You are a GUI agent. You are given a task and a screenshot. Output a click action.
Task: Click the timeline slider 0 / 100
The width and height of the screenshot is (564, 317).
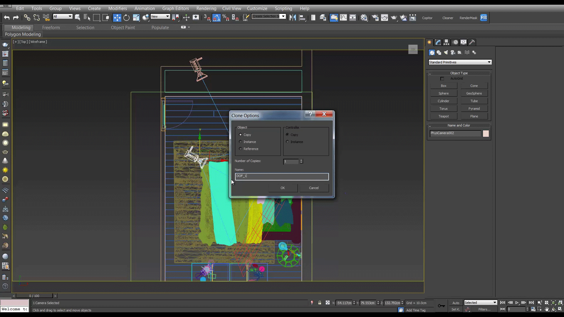34,296
